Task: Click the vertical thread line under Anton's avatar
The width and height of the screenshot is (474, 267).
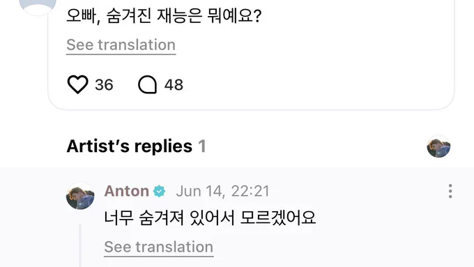Action: pos(80,245)
